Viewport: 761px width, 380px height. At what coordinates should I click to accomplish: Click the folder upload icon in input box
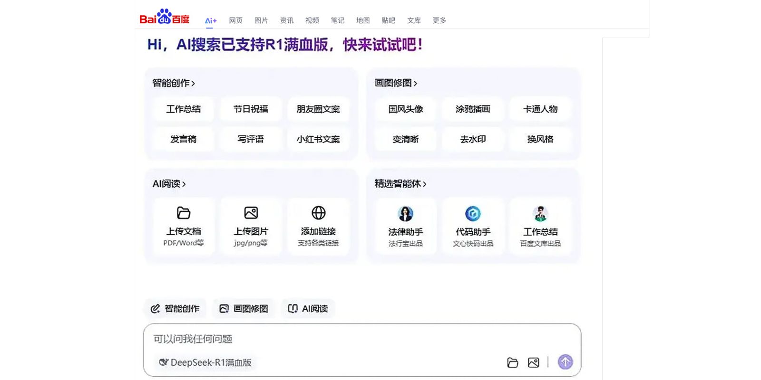[512, 362]
